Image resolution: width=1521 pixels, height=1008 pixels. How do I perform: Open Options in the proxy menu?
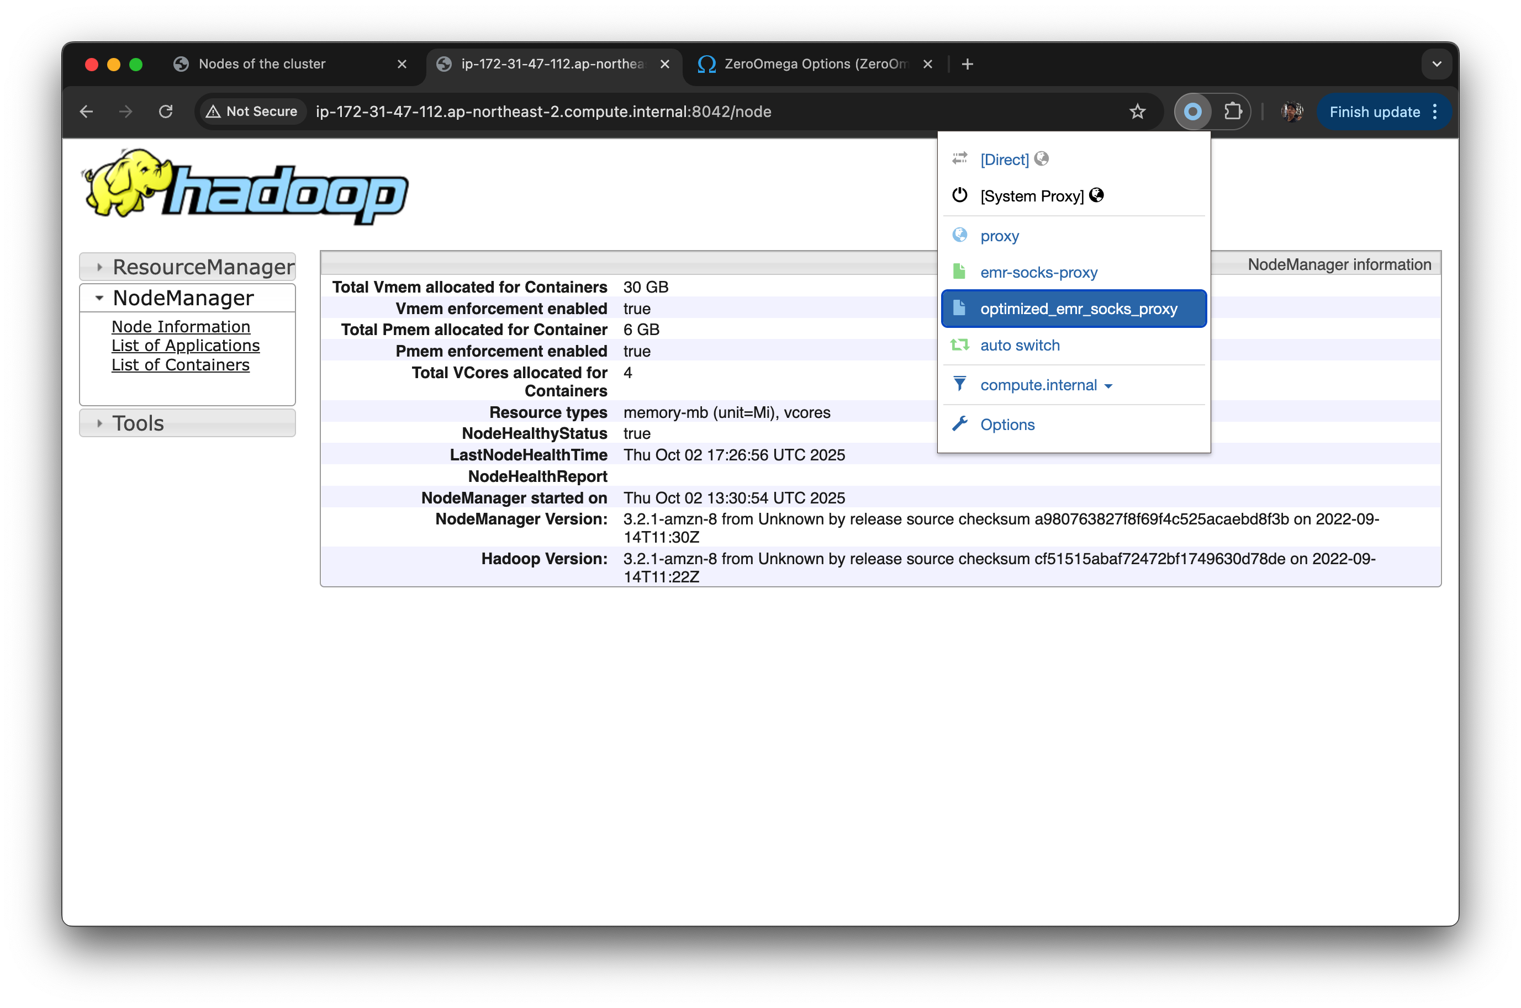tap(1007, 425)
